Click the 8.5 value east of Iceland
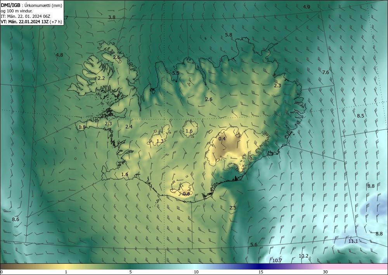The image size is (388, 275). pos(360,116)
